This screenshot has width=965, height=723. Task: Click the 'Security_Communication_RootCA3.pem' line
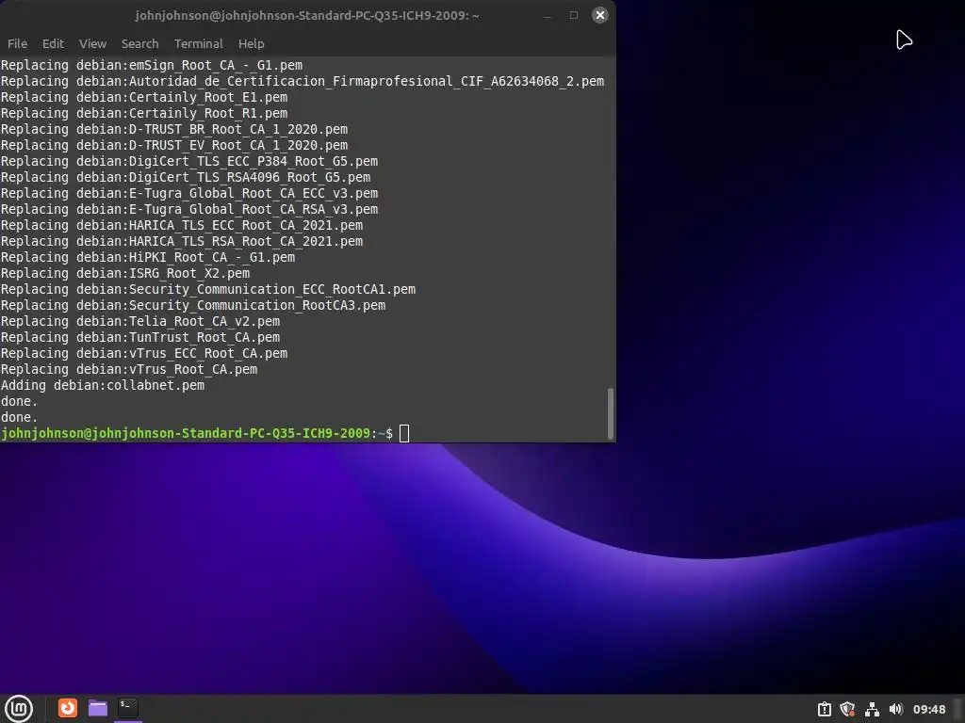[x=193, y=306]
